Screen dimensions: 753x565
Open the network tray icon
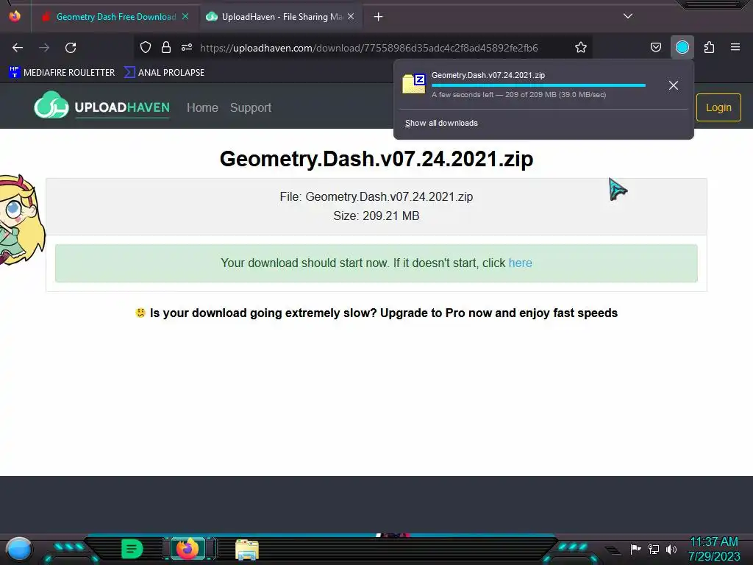coord(654,549)
